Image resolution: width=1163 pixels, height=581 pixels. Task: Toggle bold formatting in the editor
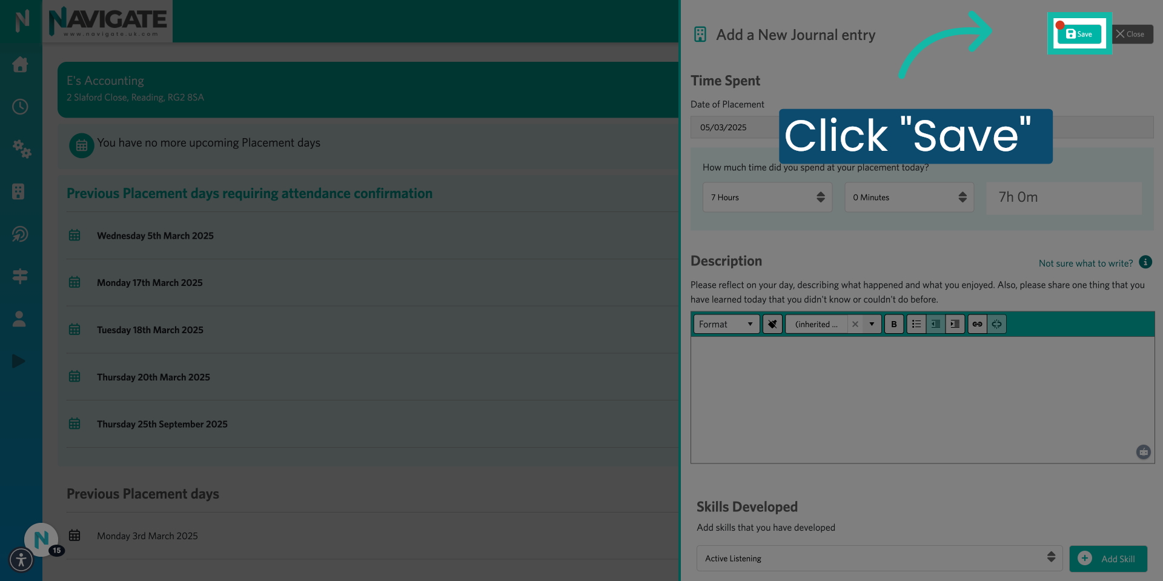[x=893, y=324]
